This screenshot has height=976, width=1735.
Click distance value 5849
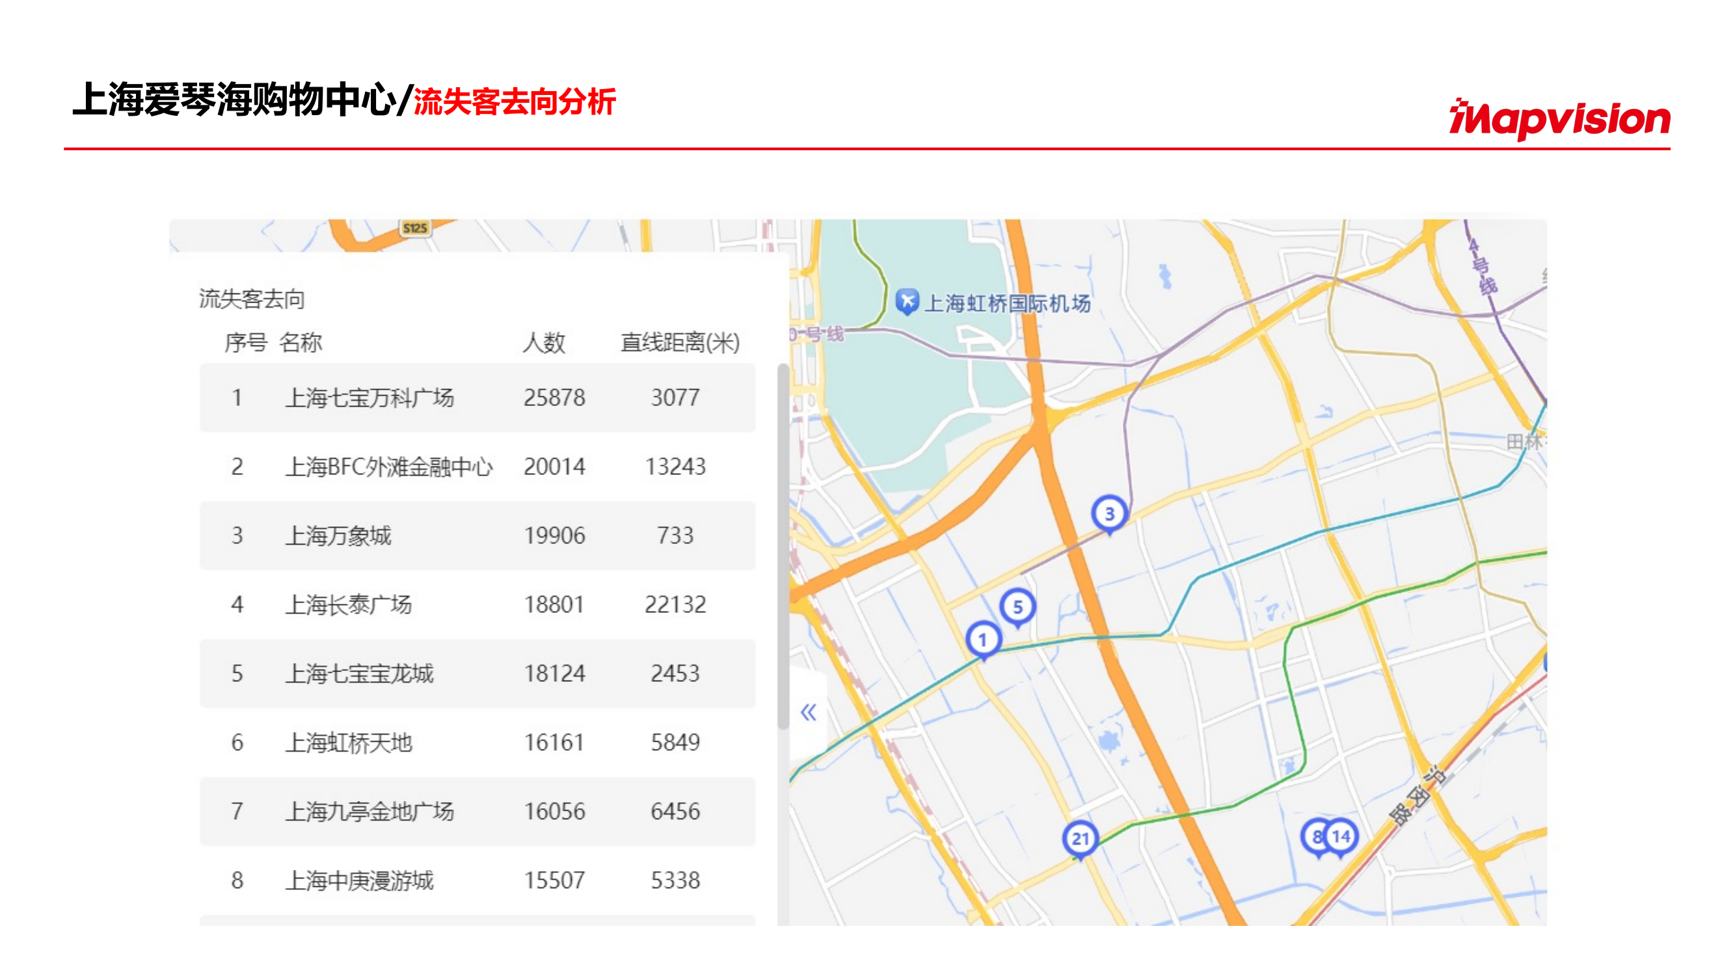point(675,742)
